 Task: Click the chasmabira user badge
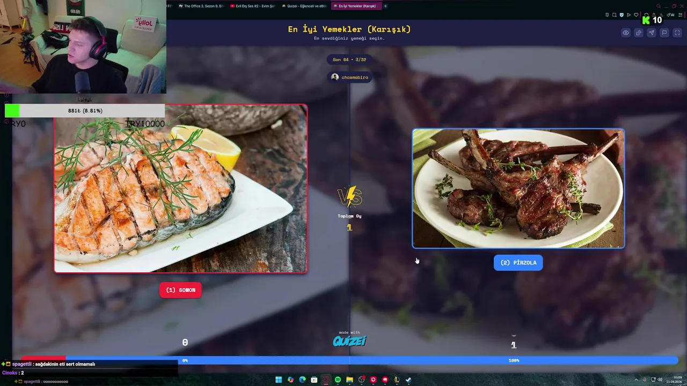click(349, 77)
